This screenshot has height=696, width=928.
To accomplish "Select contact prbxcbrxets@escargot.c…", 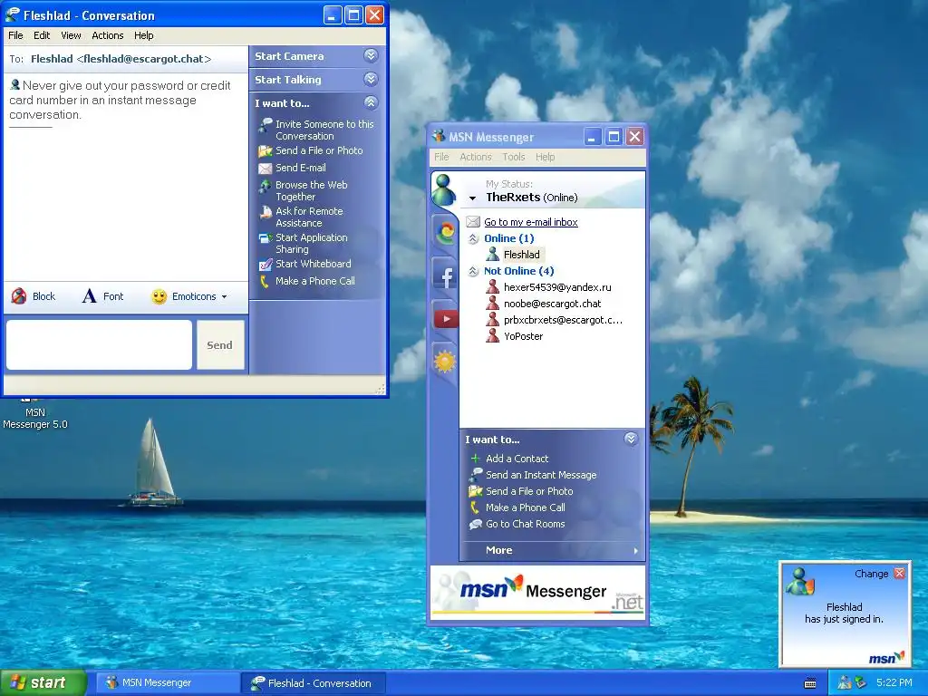I will point(563,320).
